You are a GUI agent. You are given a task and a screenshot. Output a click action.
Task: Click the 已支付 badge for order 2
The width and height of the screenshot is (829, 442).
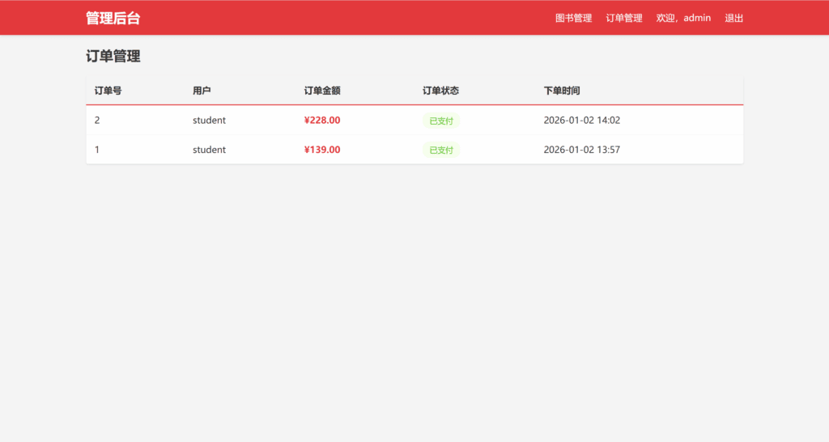[440, 121]
